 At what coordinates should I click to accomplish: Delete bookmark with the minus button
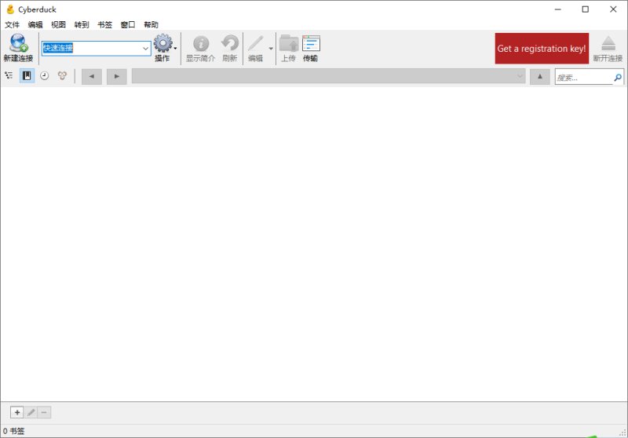(44, 412)
